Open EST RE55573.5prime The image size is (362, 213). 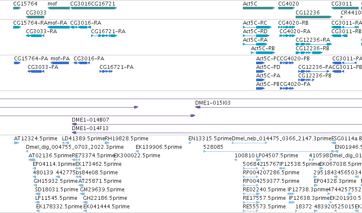coord(264,207)
